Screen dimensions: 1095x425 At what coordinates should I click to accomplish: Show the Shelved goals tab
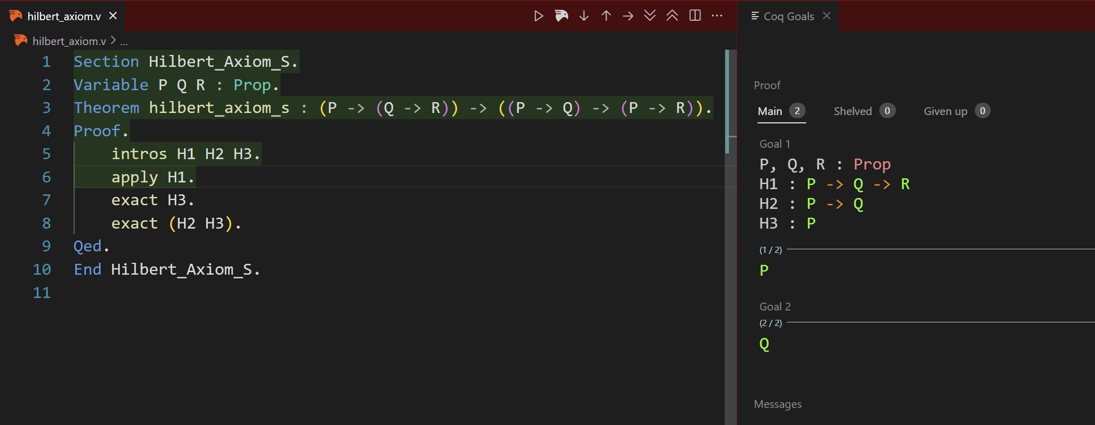pyautogui.click(x=852, y=111)
